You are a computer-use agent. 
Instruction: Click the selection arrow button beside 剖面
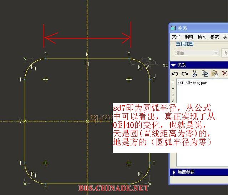pos(225,53)
